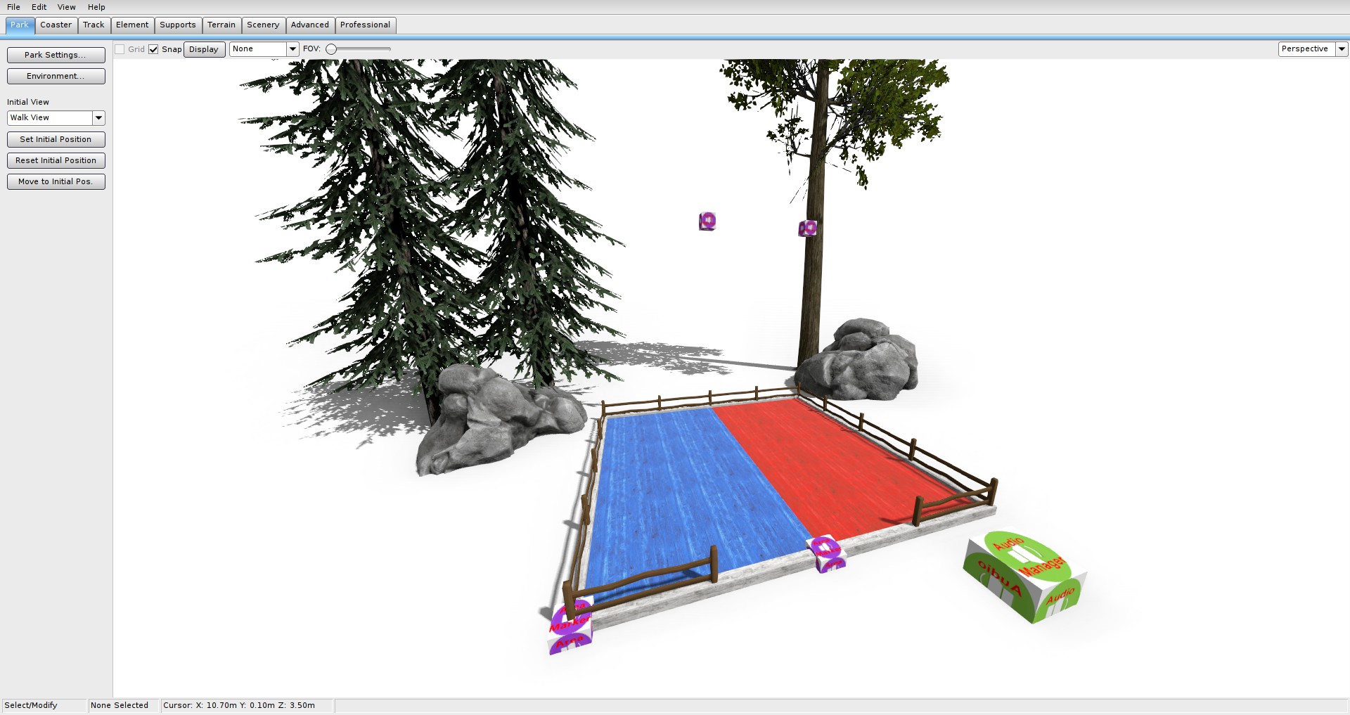The height and width of the screenshot is (715, 1350).
Task: Select the floating purple speaker cube left of the tree
Action: [x=707, y=221]
